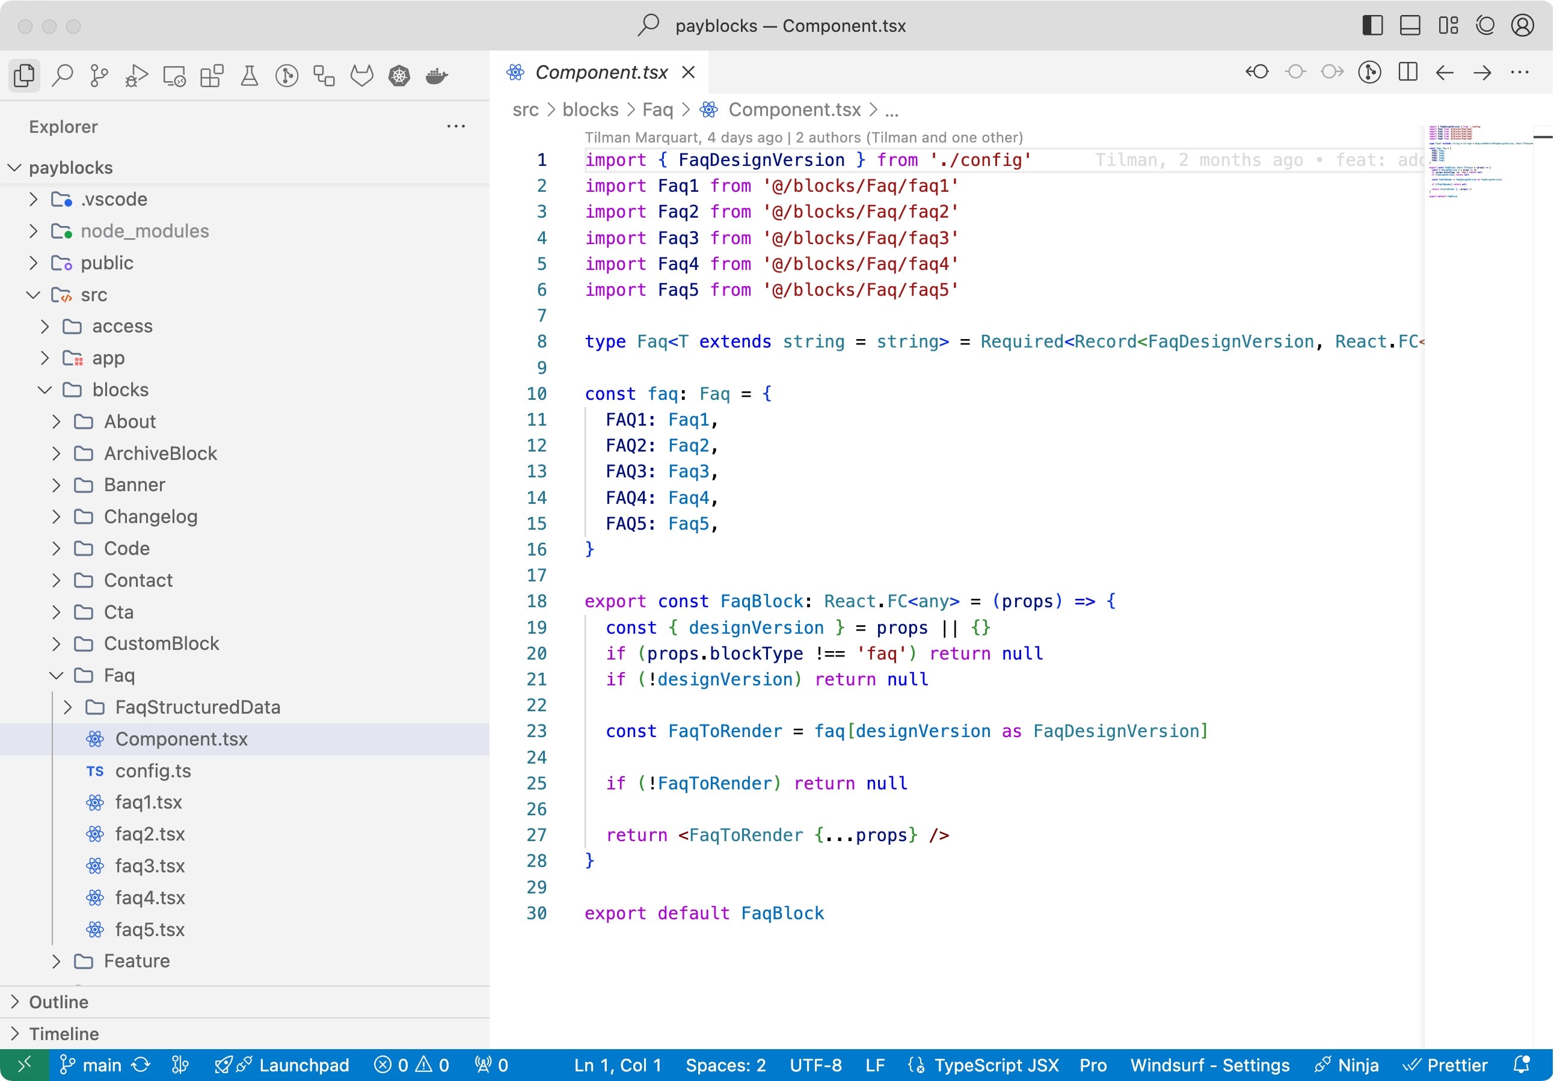
Task: Click the GitLens commit graph toolbar icon
Action: click(1370, 72)
